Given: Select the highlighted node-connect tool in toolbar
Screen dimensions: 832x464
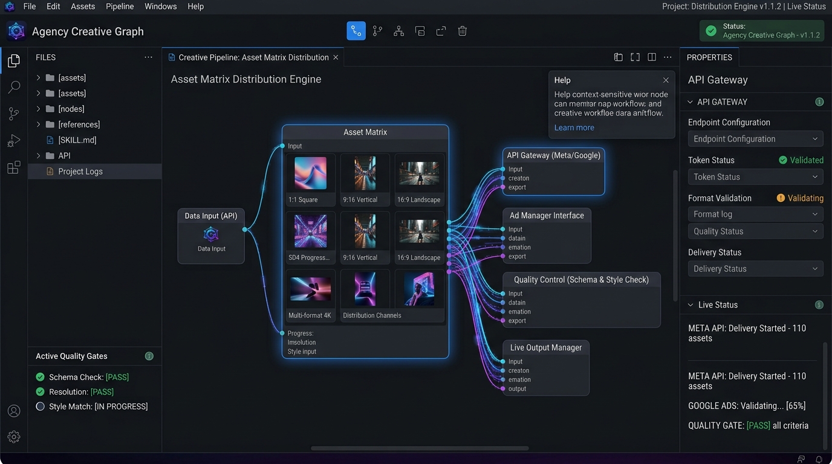Looking at the screenshot, I should (x=356, y=31).
